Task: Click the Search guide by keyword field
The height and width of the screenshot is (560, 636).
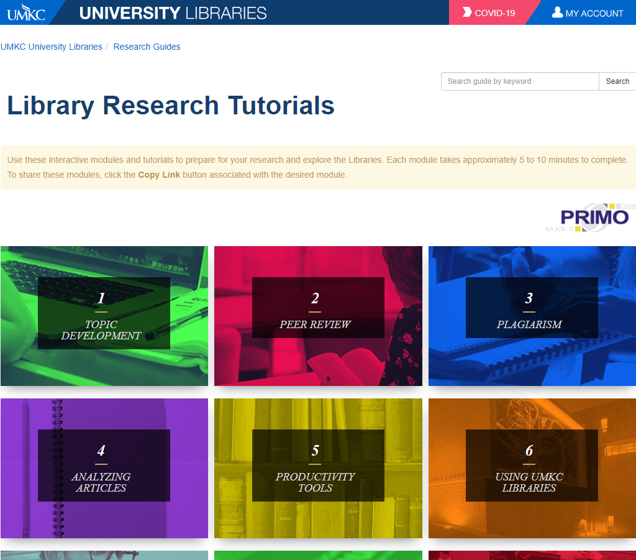Action: [x=520, y=81]
